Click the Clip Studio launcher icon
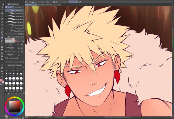Image resolution: width=174 pixels, height=119 pixels. [26, 2]
